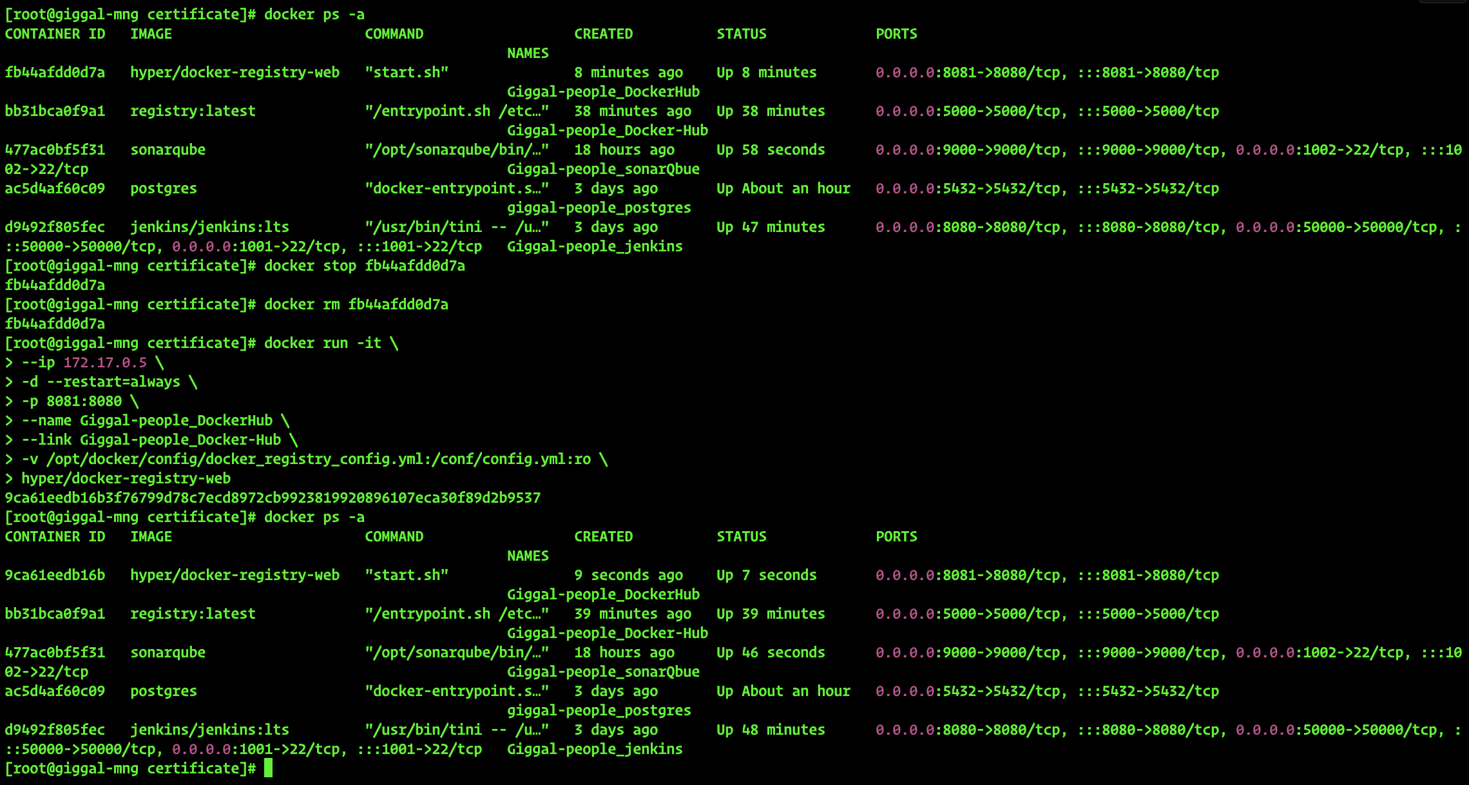
Task: Click the 172.17.0.5 IP address text
Action: (x=105, y=362)
